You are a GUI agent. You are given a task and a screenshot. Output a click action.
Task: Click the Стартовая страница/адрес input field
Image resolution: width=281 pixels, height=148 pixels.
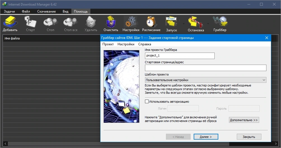[205, 68]
